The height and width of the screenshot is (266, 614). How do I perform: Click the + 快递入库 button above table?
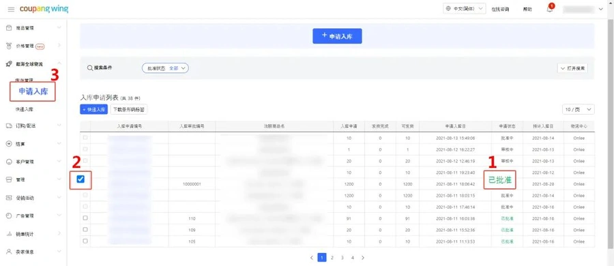[x=93, y=110]
